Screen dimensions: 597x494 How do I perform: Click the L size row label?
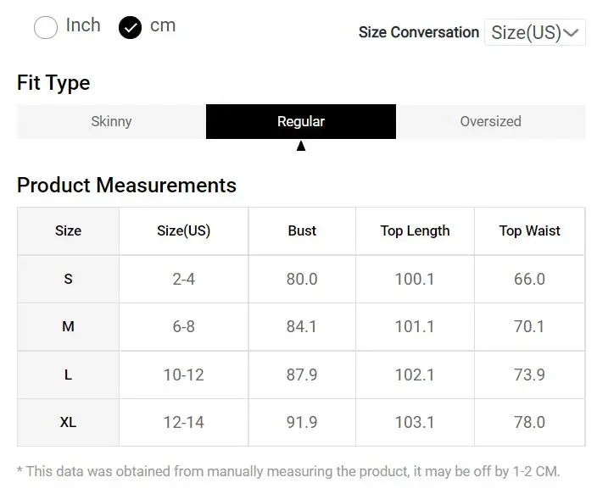click(x=68, y=375)
